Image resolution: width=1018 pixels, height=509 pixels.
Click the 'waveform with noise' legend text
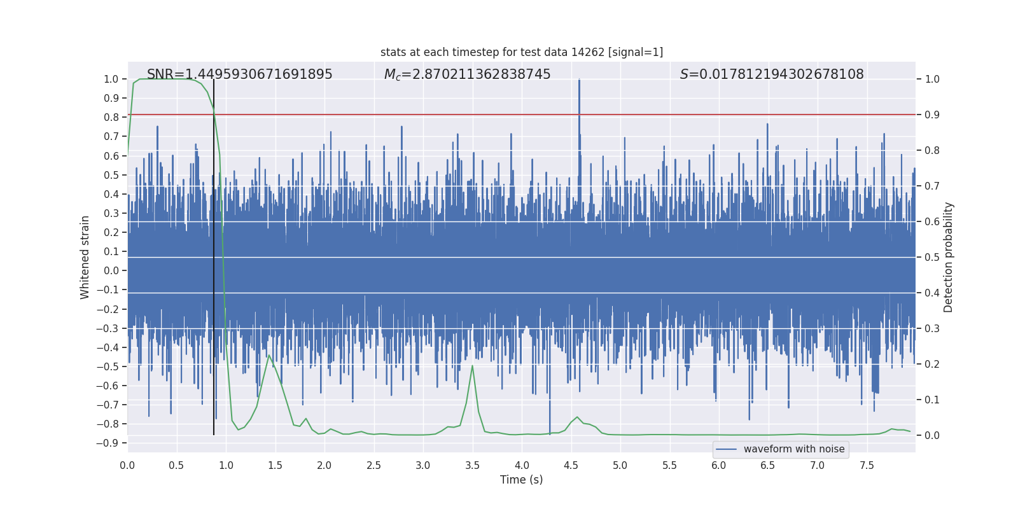tap(794, 449)
